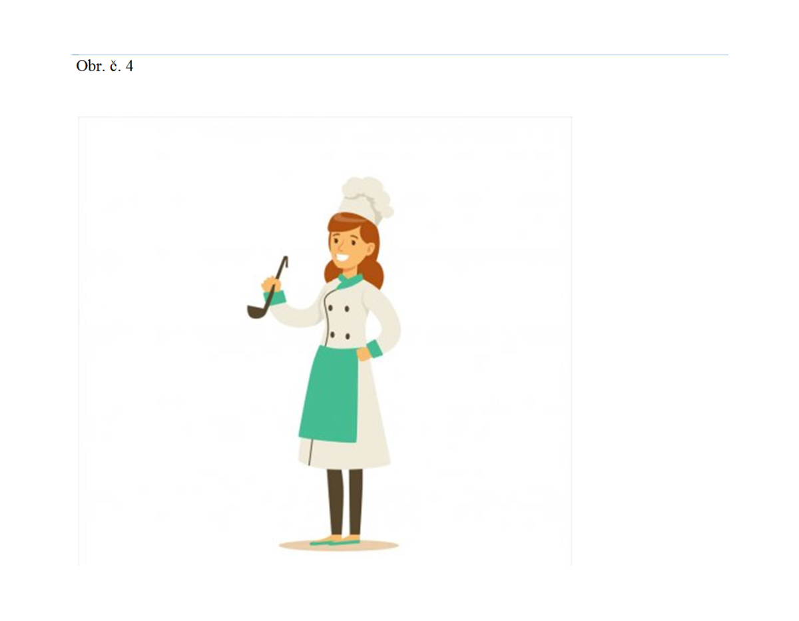Image resolution: width=799 pixels, height=621 pixels.
Task: Click the chef's white hat
Action: [366, 198]
